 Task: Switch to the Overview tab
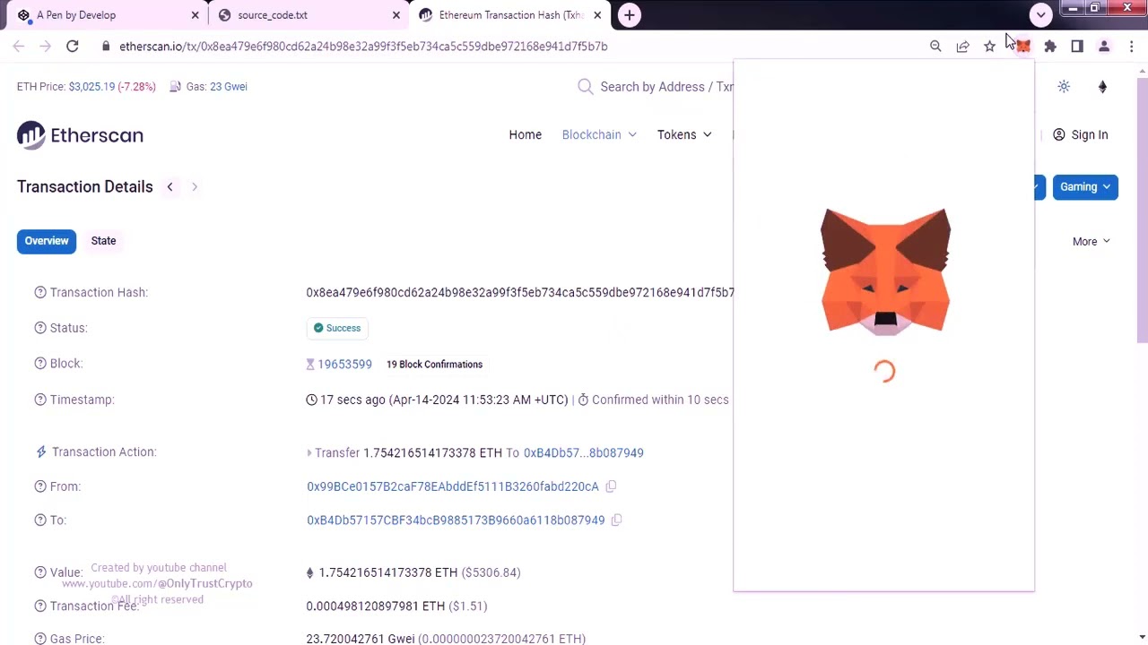pos(47,241)
